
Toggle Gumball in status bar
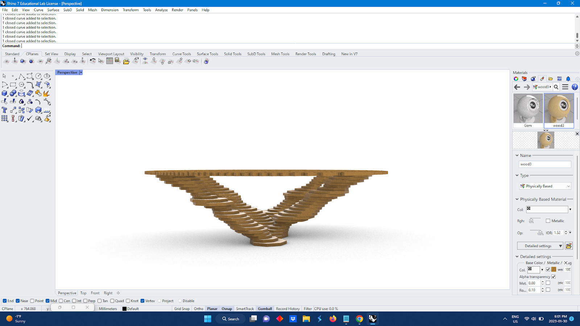pos(265,309)
